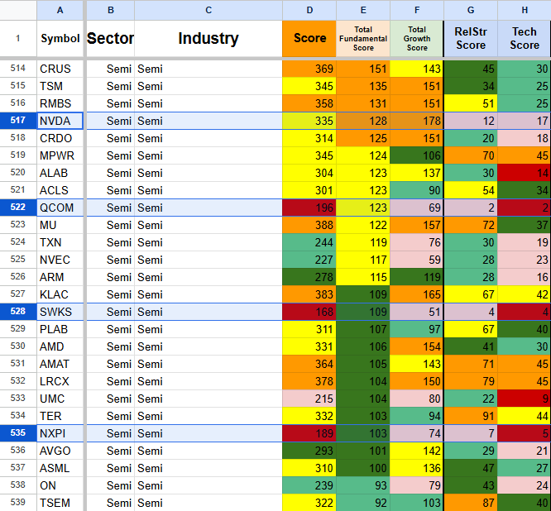The width and height of the screenshot is (551, 511).
Task: Click the CRUS symbol cell
Action: click(x=60, y=69)
